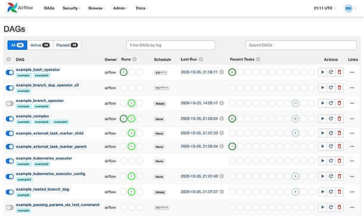Trigger the example_bash_operator DAG
The height and width of the screenshot is (218, 364).
click(x=322, y=72)
